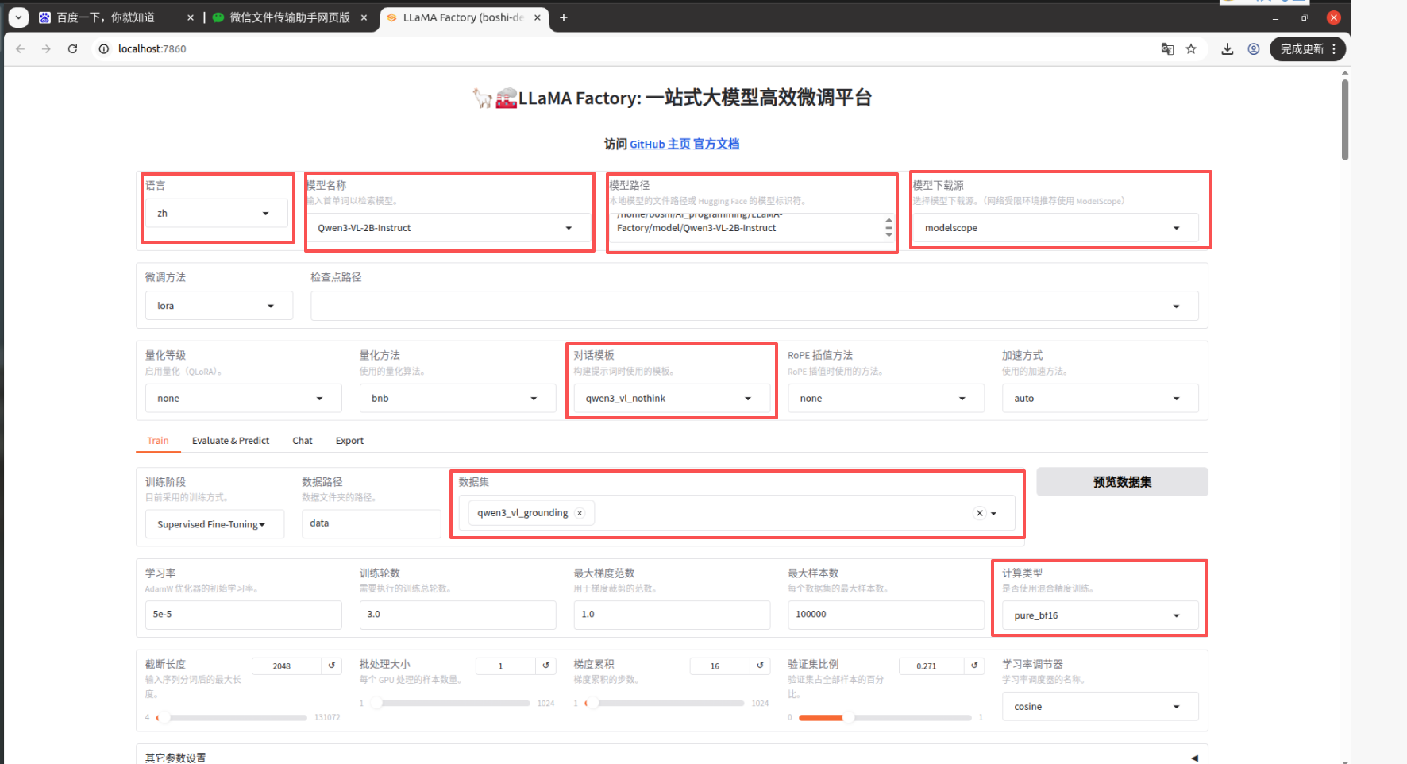Select the Chat tab
This screenshot has width=1407, height=764.
coord(303,441)
